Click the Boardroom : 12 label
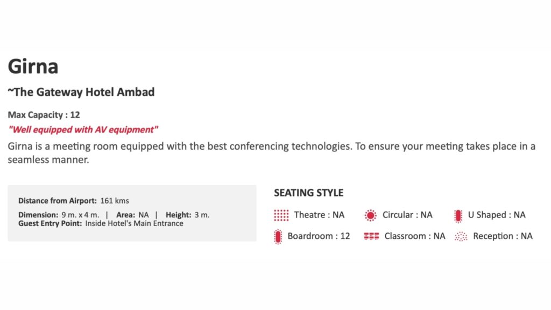The height and width of the screenshot is (310, 551). click(x=319, y=236)
